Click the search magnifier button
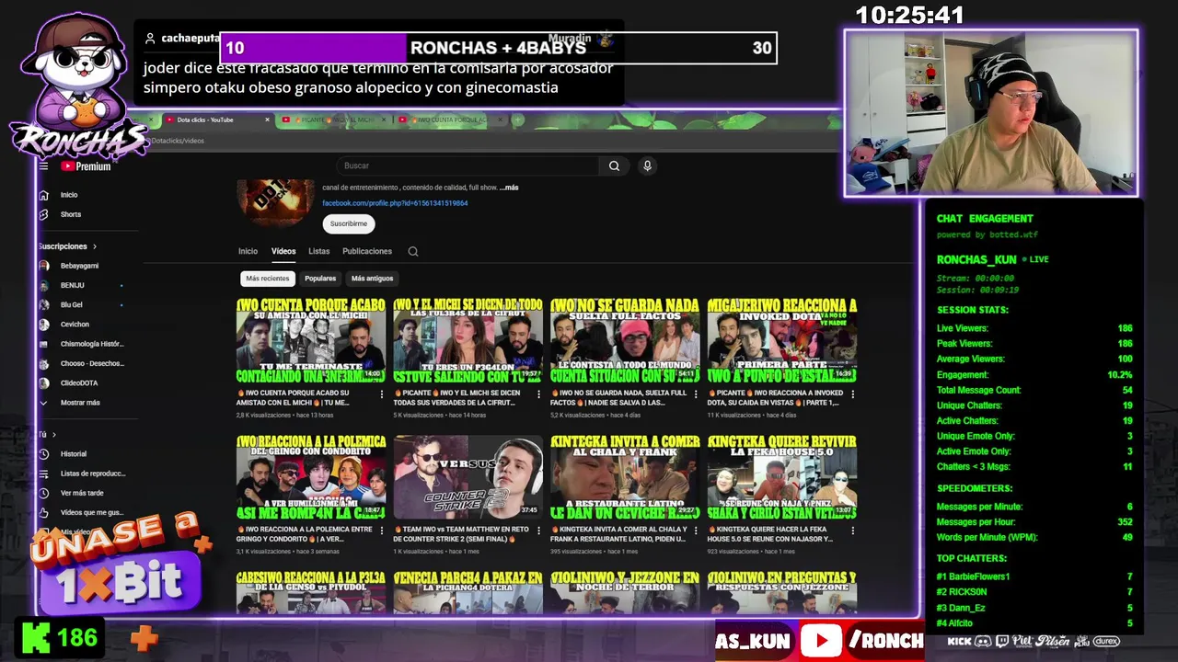Image resolution: width=1178 pixels, height=662 pixels. pyautogui.click(x=614, y=165)
